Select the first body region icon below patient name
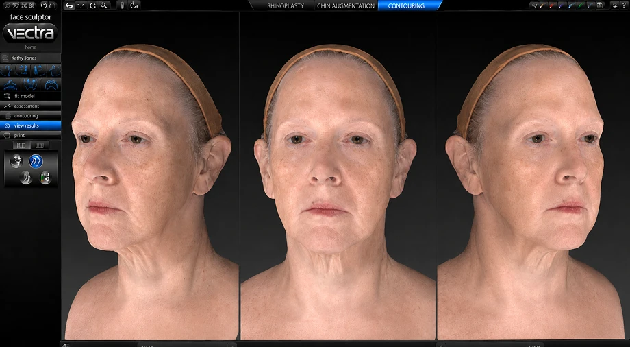 8,71
